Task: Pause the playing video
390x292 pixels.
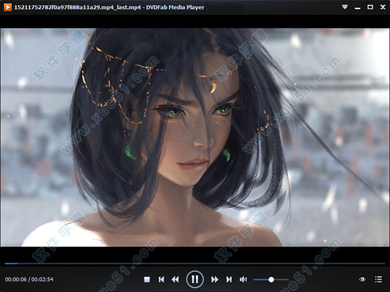Action: click(x=195, y=279)
